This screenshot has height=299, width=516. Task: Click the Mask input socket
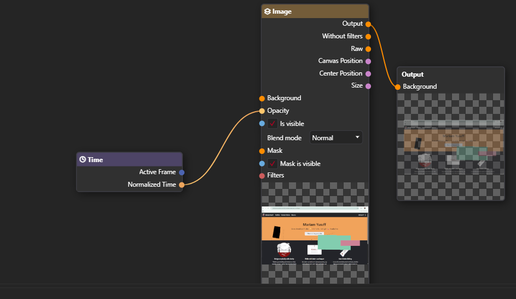point(262,151)
